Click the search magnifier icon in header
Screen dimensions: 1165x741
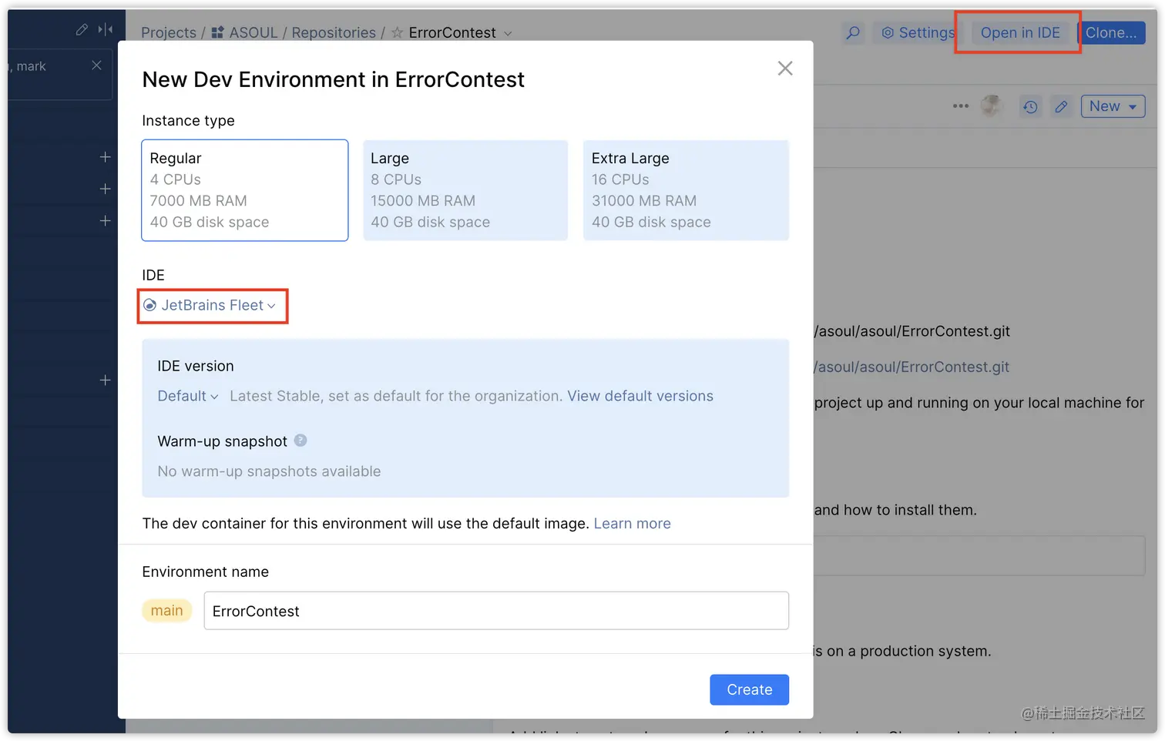pos(853,33)
